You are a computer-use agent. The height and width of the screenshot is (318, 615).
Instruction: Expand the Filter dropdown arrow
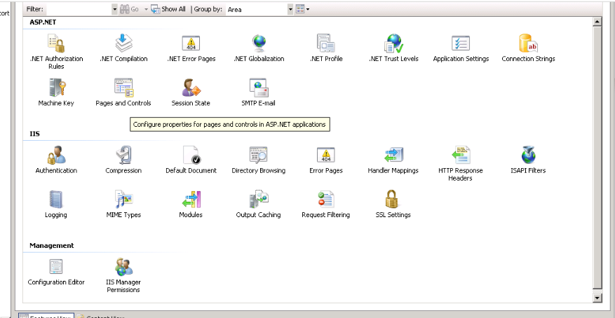click(114, 9)
